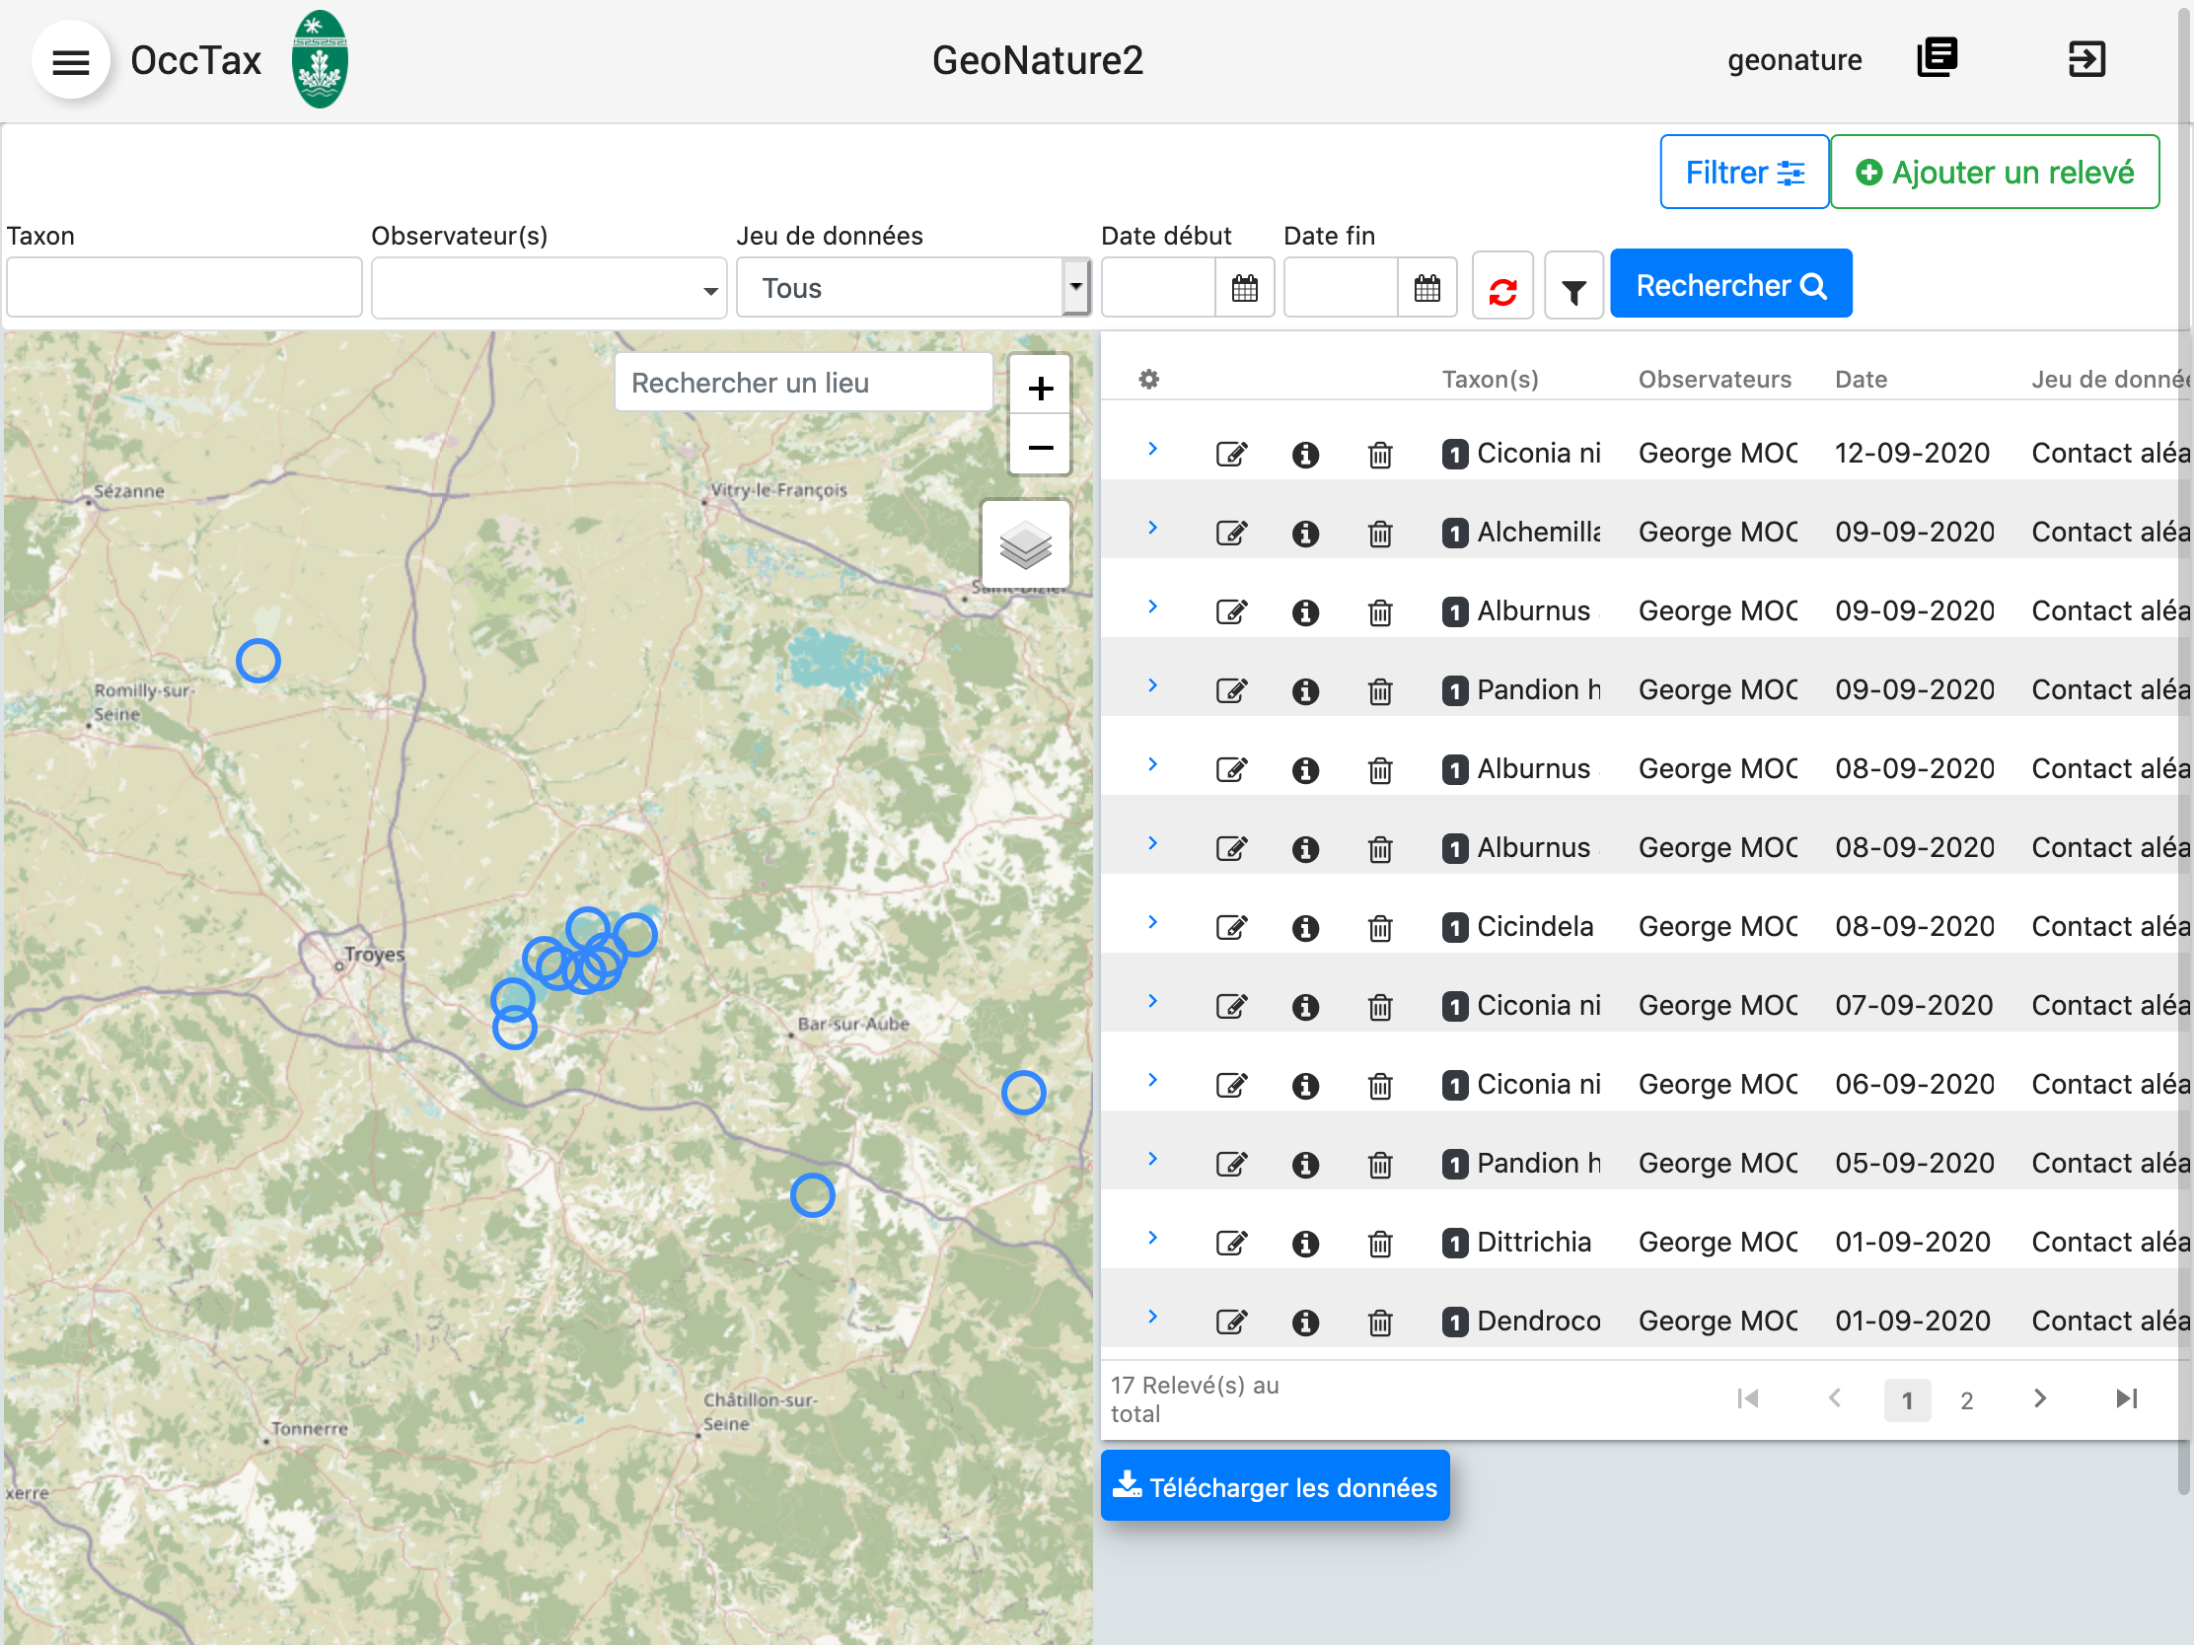2194x1645 pixels.
Task: Open the Observateur(s) dropdown
Action: pos(548,289)
